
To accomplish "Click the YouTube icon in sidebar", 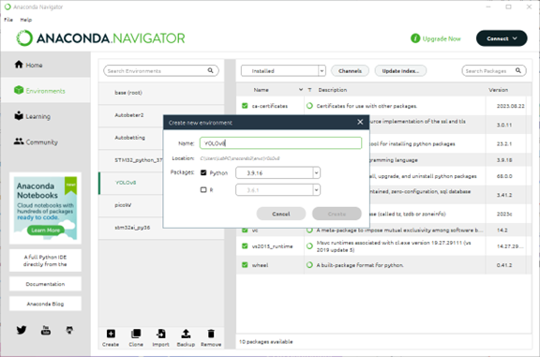I will click(x=45, y=330).
